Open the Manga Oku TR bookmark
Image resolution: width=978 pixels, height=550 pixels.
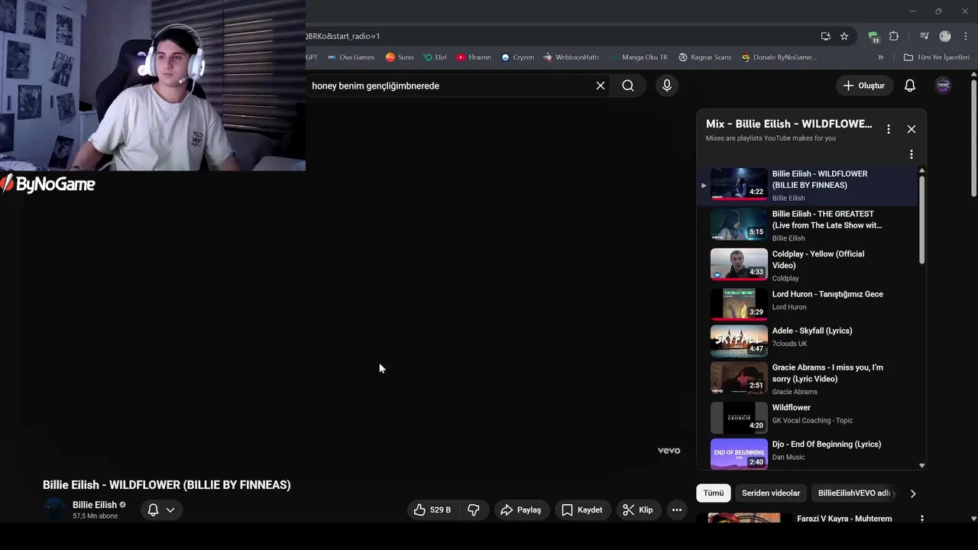638,57
